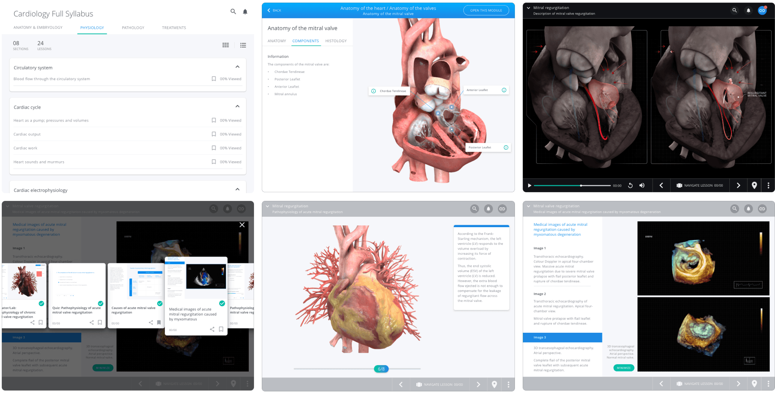The height and width of the screenshot is (394, 775).
Task: Open the Histology tab
Action: coord(336,41)
